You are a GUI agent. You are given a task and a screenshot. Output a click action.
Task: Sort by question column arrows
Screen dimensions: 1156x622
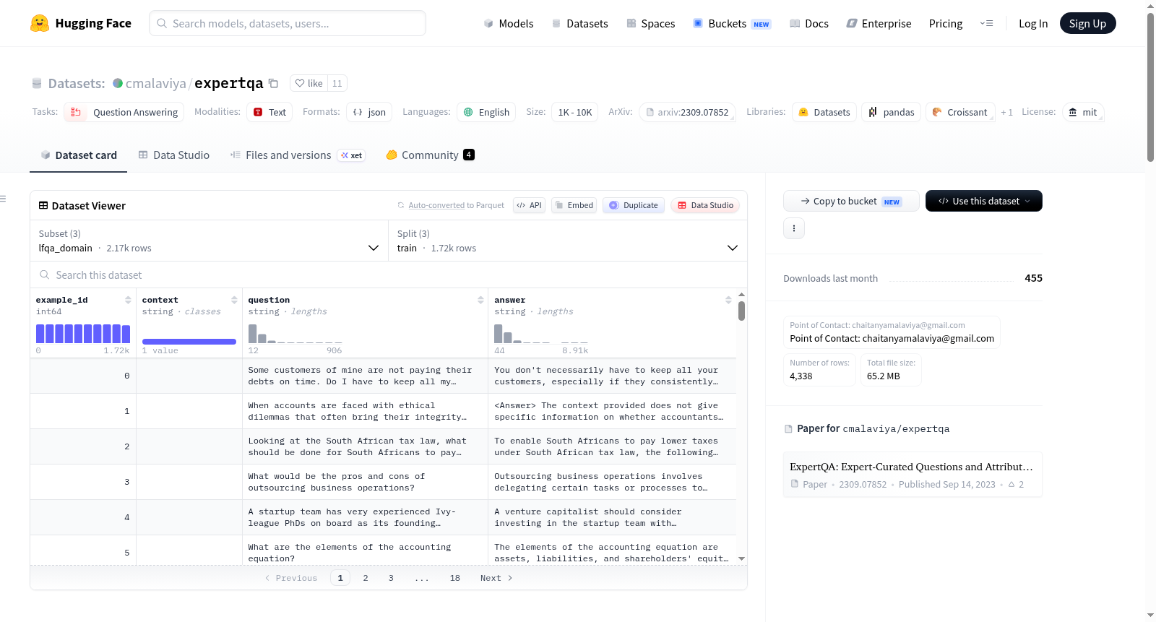[480, 300]
